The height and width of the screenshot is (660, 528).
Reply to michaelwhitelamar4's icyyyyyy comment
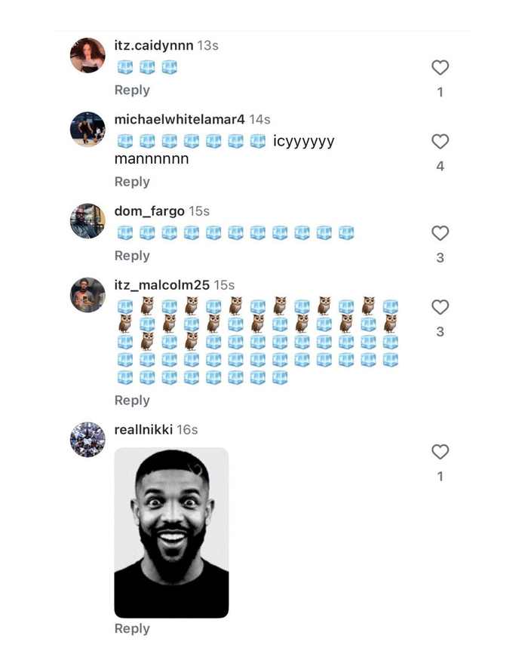(x=132, y=182)
